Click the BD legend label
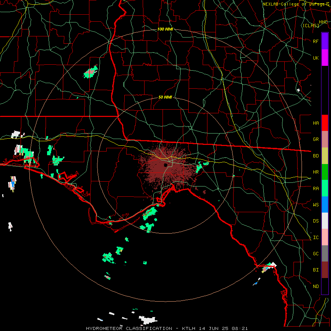The height and width of the screenshot is (331, 331). (316, 156)
